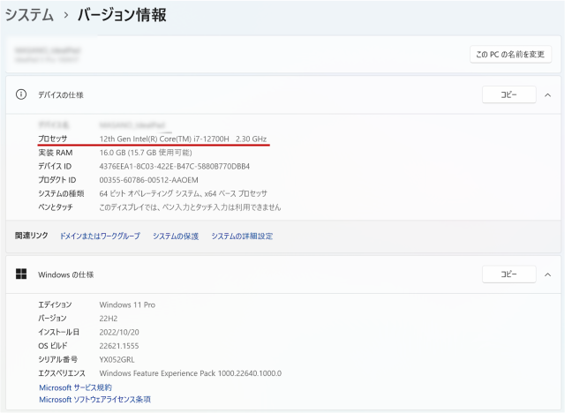This screenshot has height=413, width=565.
Task: Click the デバイス ID label
Action: [55, 166]
